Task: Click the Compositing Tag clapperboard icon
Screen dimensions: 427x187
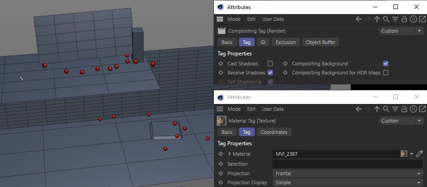Action: [x=222, y=31]
